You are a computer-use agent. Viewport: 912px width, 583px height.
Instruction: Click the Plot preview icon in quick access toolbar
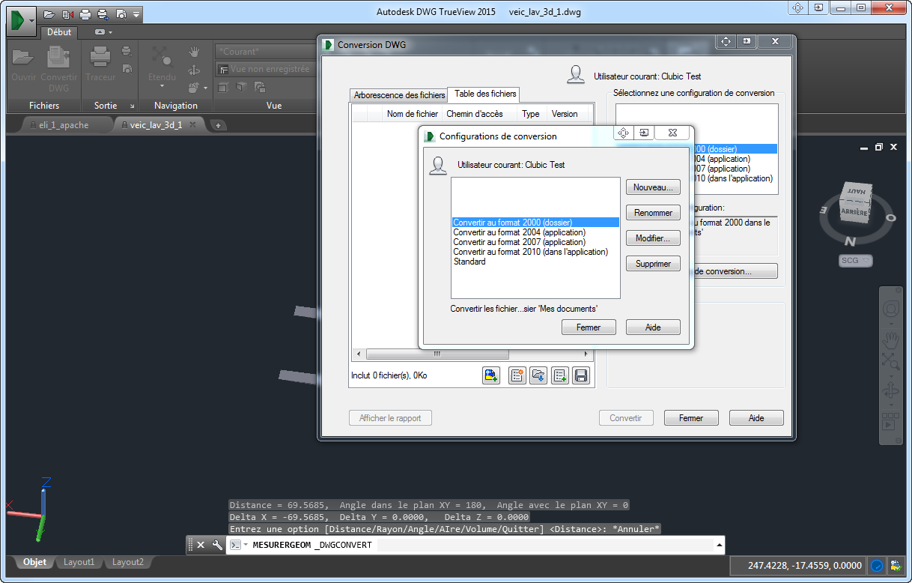[x=121, y=14]
